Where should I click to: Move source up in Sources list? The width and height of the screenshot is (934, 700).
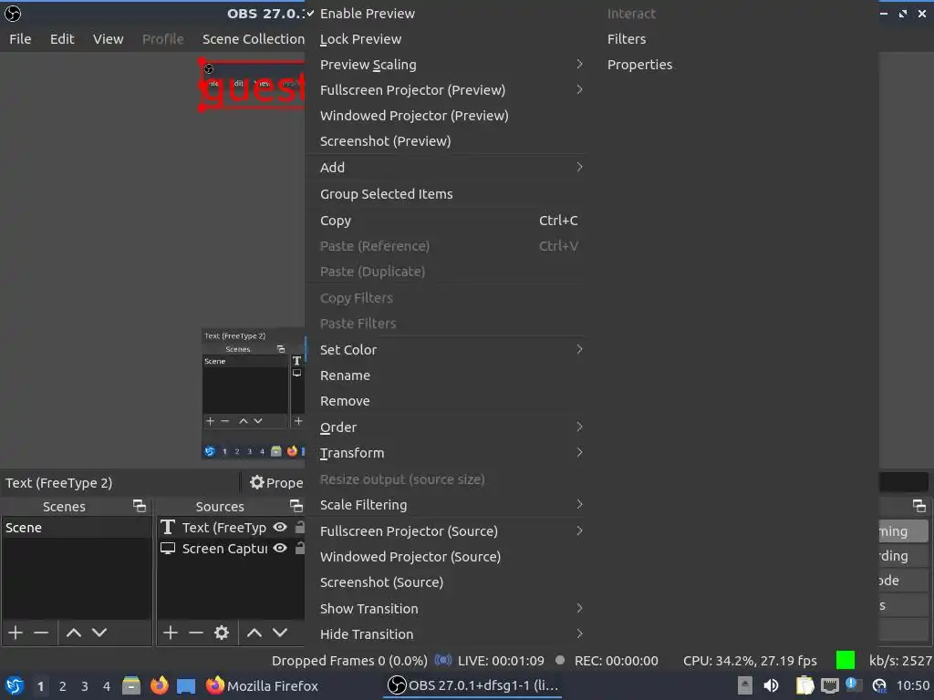[254, 633]
